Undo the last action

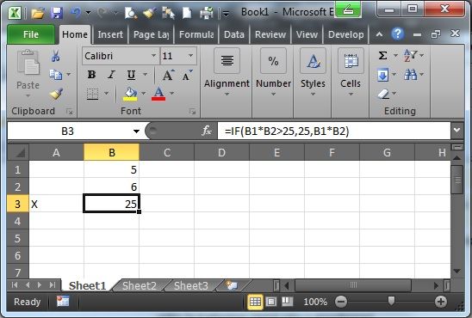[76, 13]
